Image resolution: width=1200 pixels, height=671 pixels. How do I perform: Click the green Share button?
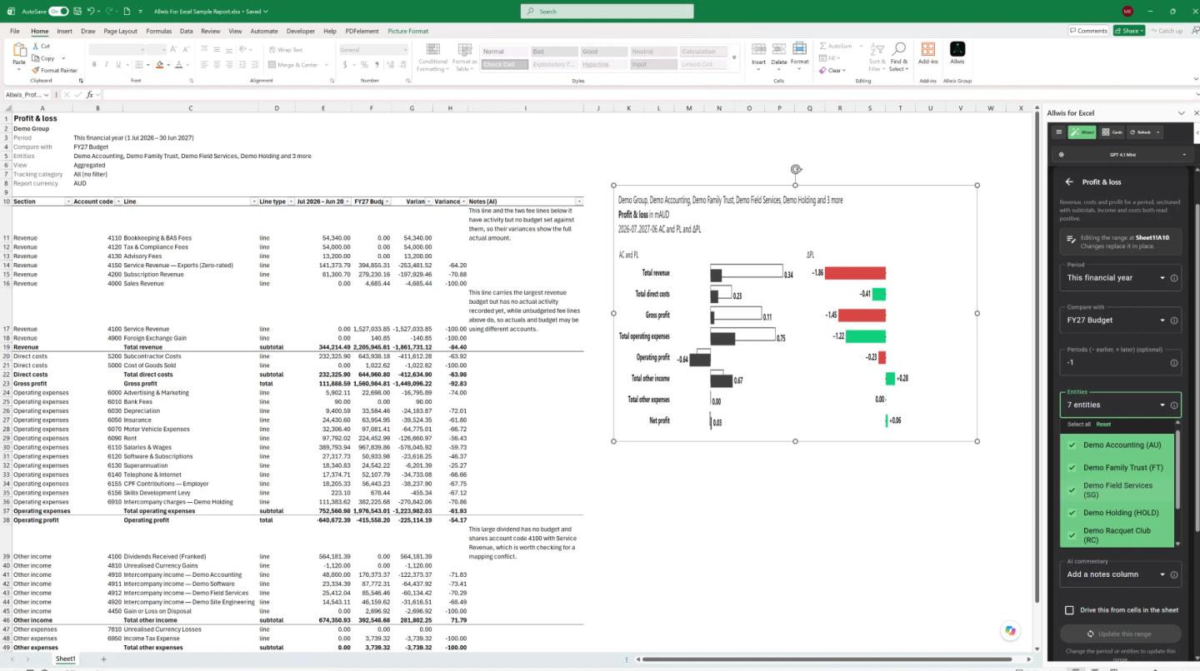[1129, 31]
